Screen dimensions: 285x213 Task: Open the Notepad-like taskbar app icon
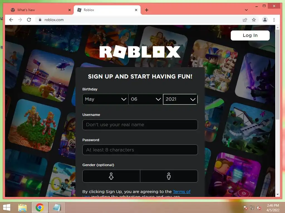(x=57, y=207)
